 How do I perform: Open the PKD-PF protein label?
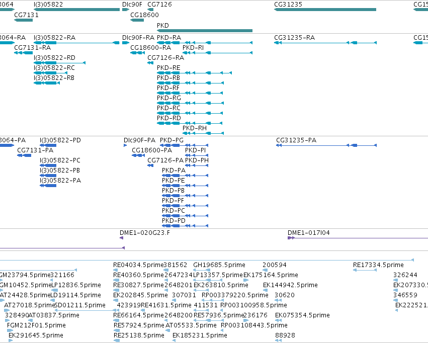[173, 201]
